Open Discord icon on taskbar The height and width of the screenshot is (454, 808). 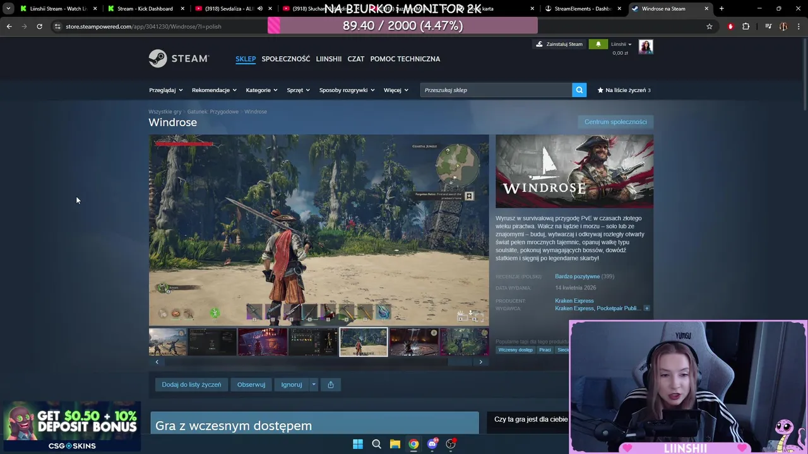tap(432, 444)
